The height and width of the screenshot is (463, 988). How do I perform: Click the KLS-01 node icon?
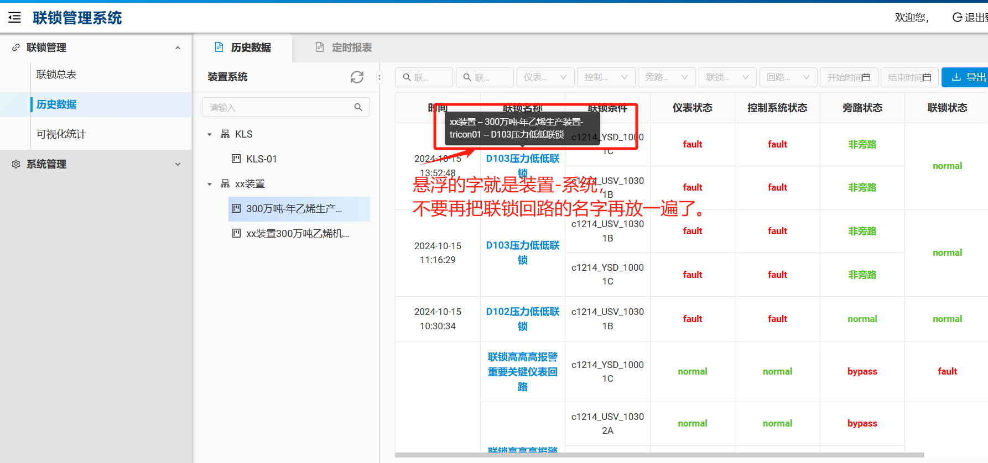pyautogui.click(x=236, y=159)
